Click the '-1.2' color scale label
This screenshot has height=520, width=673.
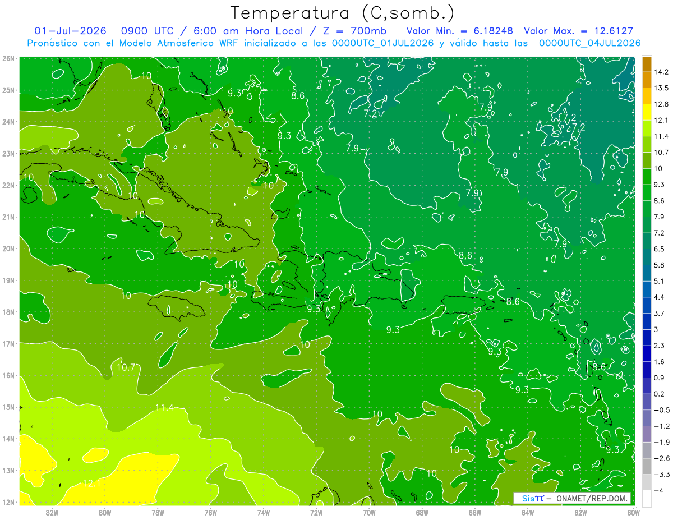(x=662, y=426)
